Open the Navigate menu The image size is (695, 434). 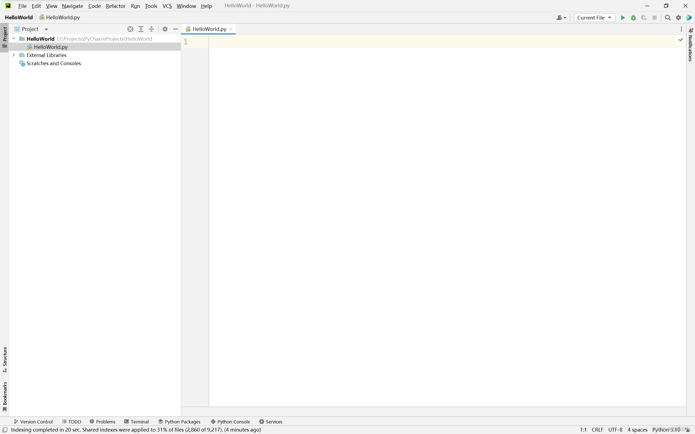coord(72,6)
